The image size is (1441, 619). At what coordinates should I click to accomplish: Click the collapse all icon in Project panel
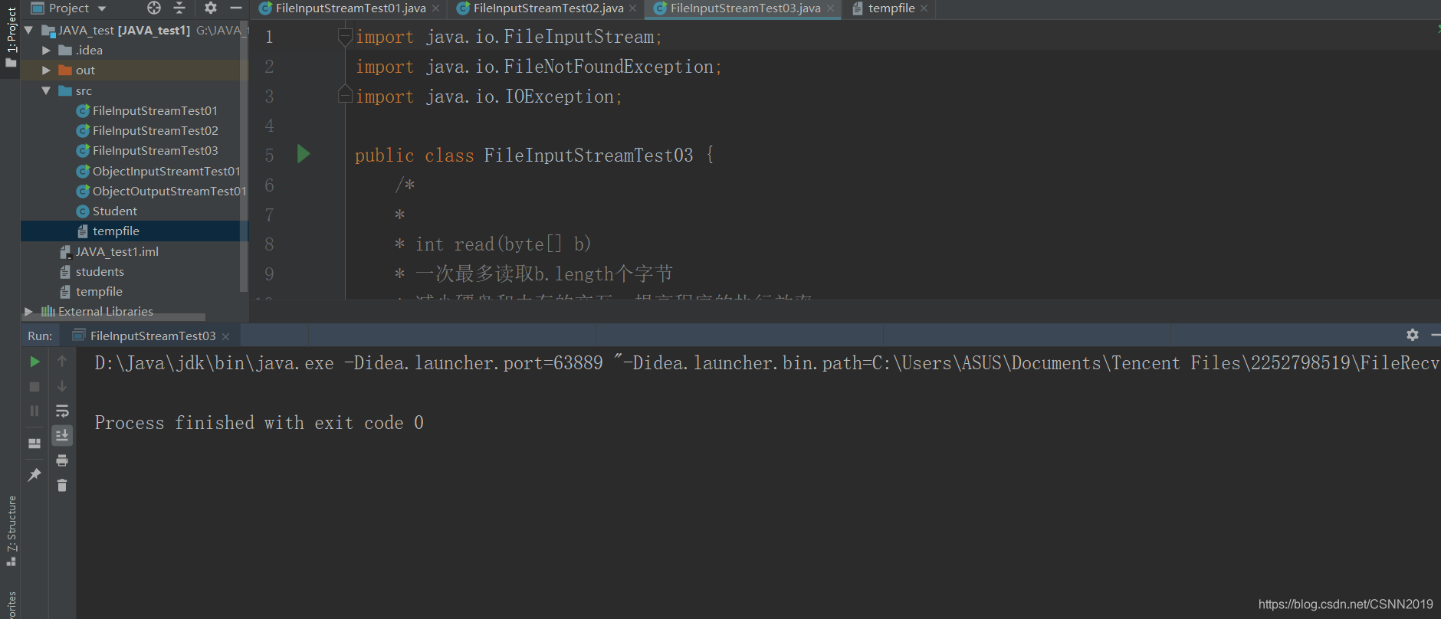point(179,8)
